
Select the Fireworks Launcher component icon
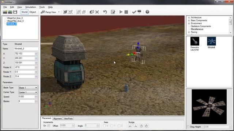coord(195,41)
